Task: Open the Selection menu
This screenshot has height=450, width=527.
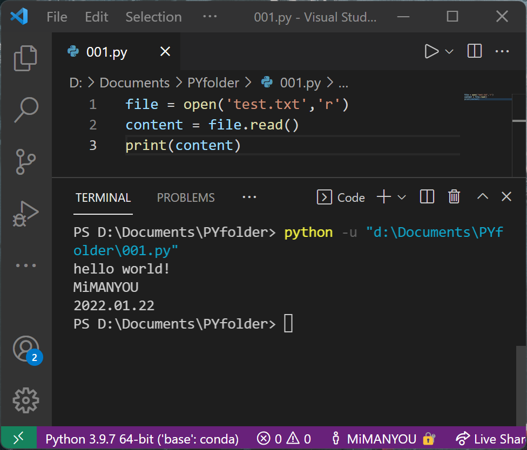Action: coord(153,17)
